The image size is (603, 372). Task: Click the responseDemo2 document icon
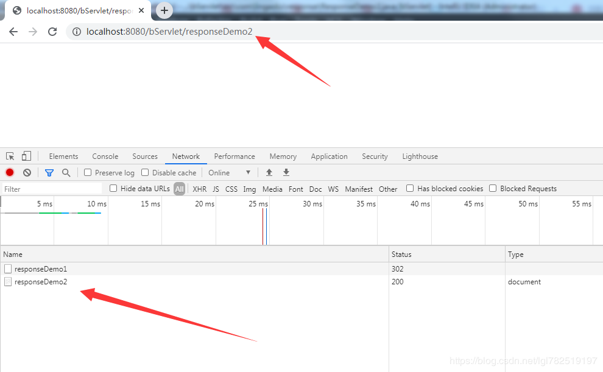click(8, 282)
